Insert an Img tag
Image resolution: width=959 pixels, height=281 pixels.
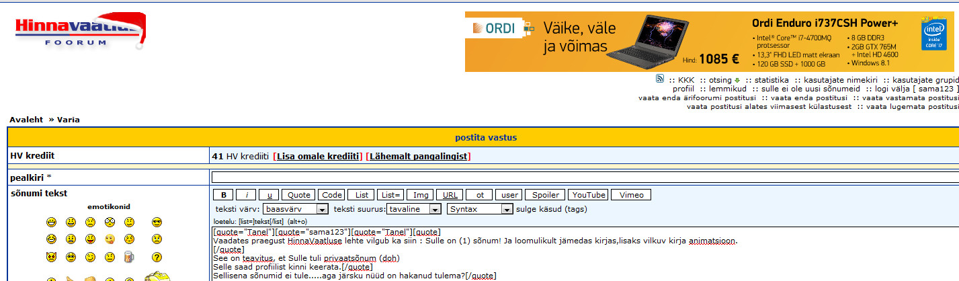pyautogui.click(x=421, y=195)
